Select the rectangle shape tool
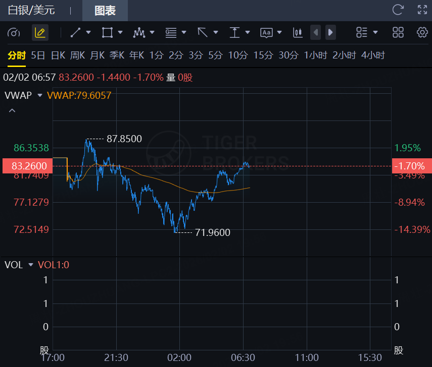 tap(107, 33)
